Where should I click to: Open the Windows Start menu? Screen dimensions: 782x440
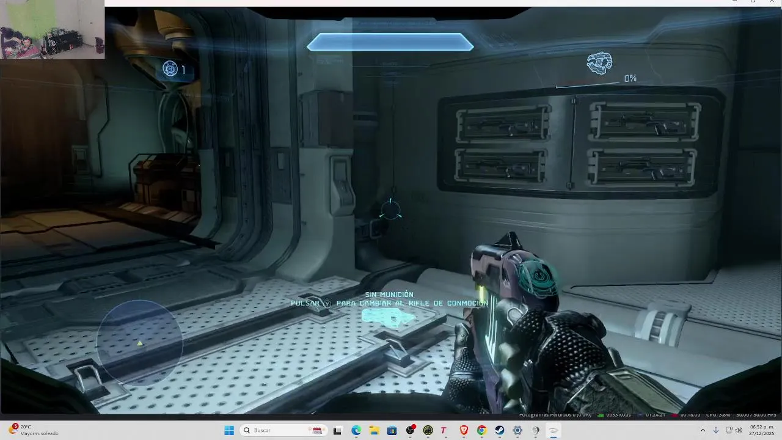click(229, 430)
